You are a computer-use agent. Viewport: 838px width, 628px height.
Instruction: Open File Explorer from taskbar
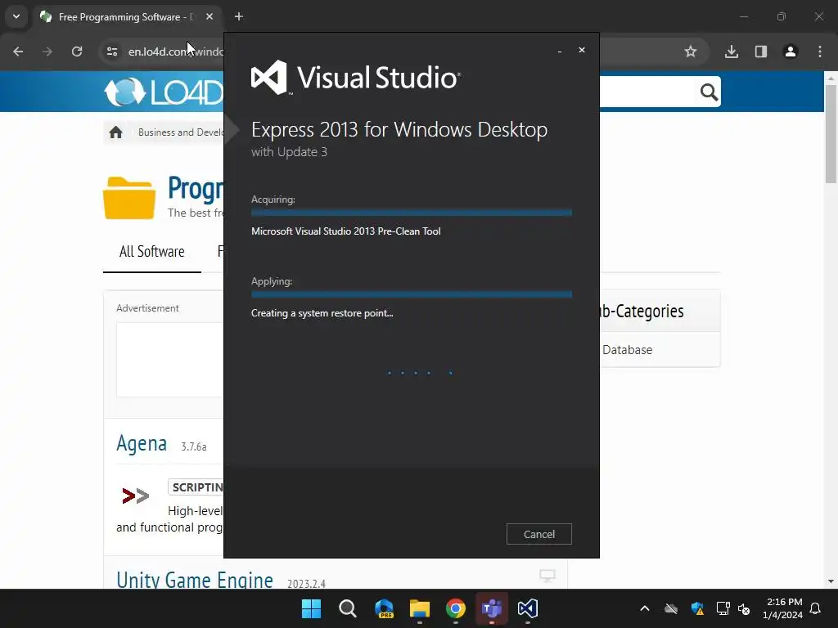point(420,608)
